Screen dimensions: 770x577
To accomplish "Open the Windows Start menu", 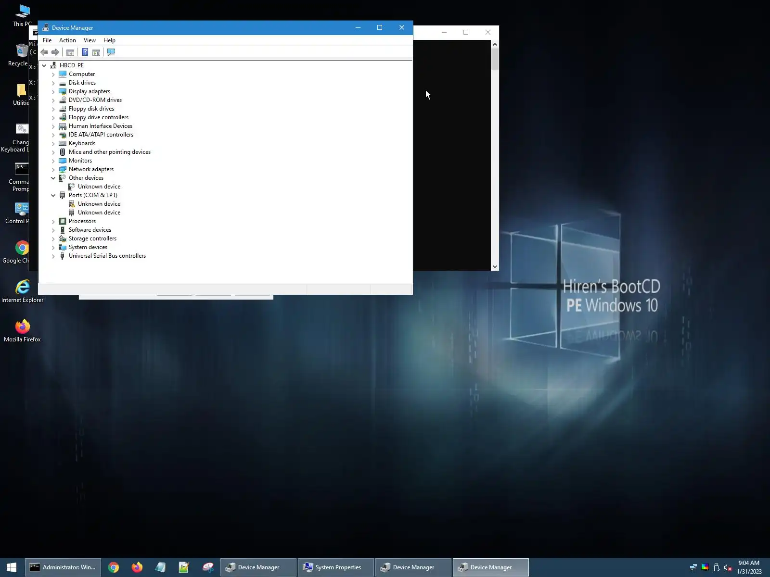I will 12,567.
